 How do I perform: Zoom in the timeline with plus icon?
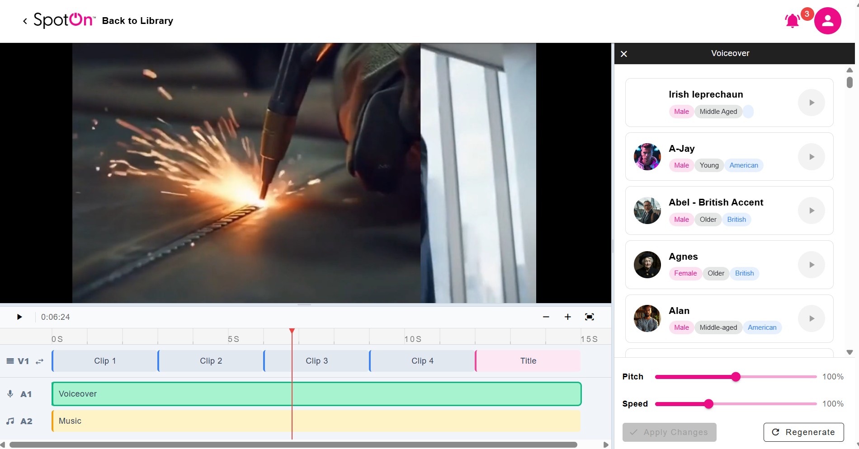point(568,317)
